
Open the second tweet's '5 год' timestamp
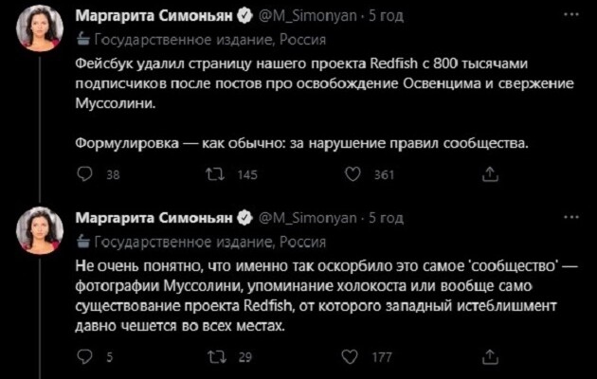387,218
